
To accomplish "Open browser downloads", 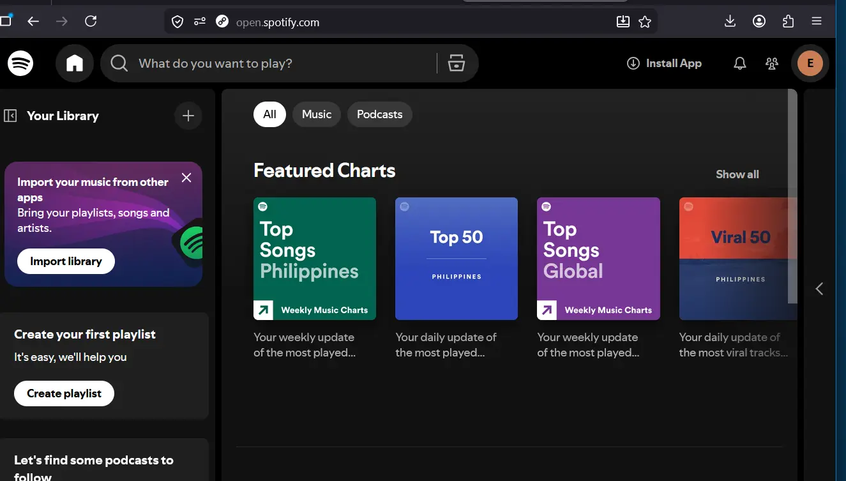I will (x=730, y=21).
